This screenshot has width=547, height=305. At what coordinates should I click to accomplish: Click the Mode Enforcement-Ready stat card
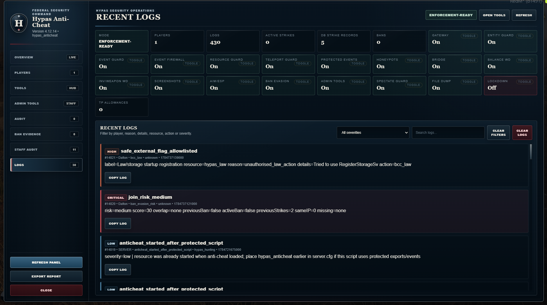click(x=122, y=41)
